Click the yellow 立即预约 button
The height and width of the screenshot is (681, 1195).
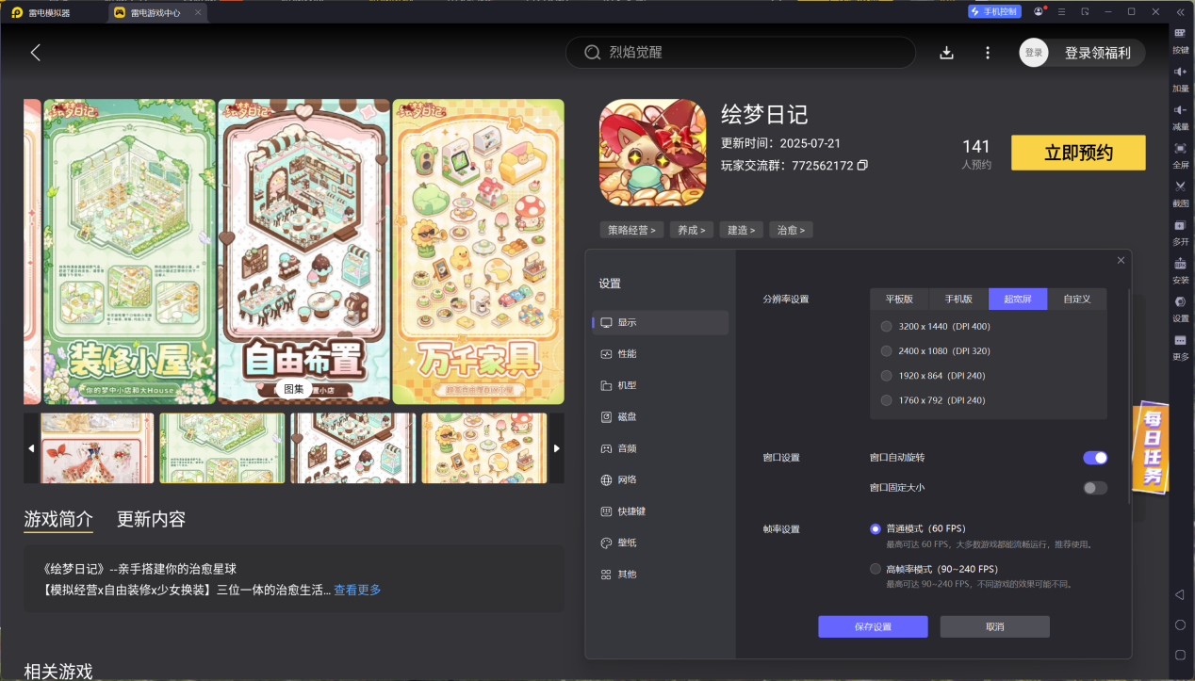tap(1078, 153)
